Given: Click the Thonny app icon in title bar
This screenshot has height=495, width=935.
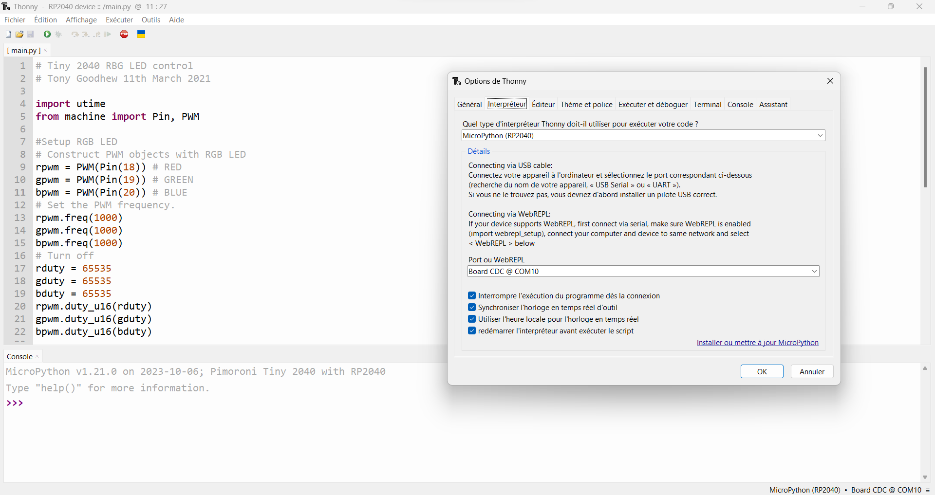Looking at the screenshot, I should click(x=6, y=6).
